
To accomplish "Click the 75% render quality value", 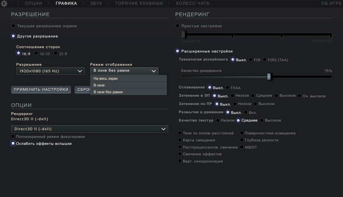I will pyautogui.click(x=328, y=71).
